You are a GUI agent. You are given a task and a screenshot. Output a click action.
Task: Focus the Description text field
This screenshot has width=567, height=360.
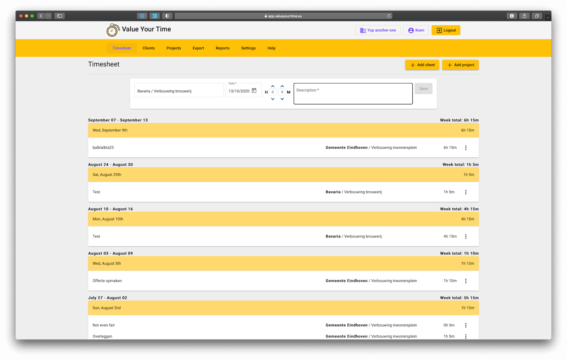(353, 94)
